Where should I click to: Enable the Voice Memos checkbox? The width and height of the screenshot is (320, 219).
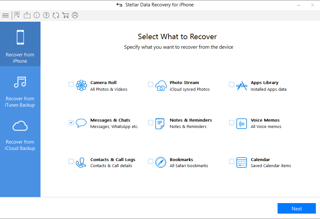pyautogui.click(x=231, y=122)
